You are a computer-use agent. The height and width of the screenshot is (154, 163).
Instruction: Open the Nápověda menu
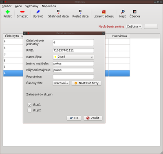49,6
